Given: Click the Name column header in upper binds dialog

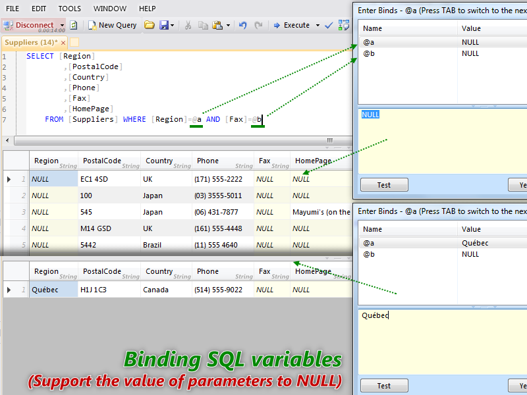Looking at the screenshot, I should pyautogui.click(x=408, y=28).
